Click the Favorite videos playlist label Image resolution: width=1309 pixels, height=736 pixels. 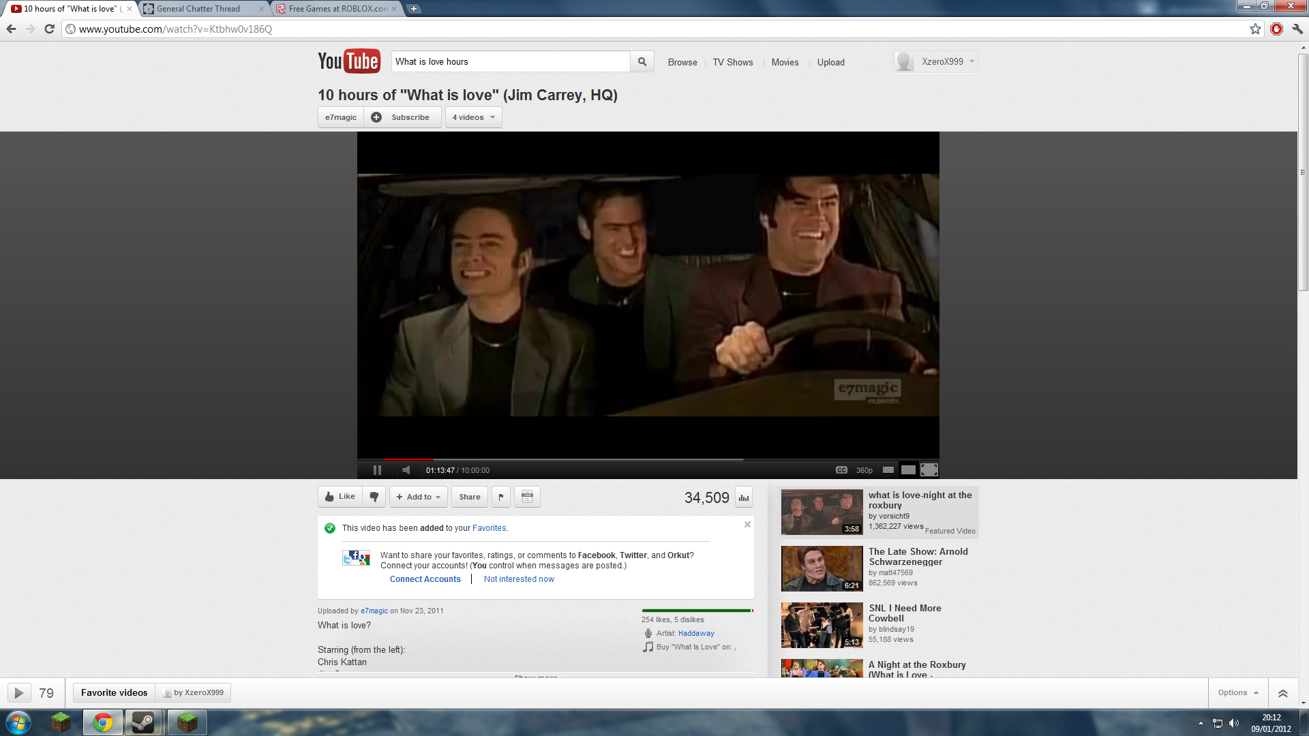click(x=114, y=693)
